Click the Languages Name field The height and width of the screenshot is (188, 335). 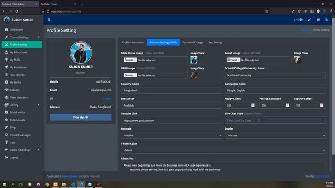[275, 90]
